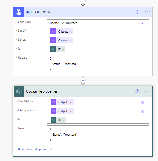Insert a step between the two actions
The image size is (158, 161).
click(x=83, y=80)
